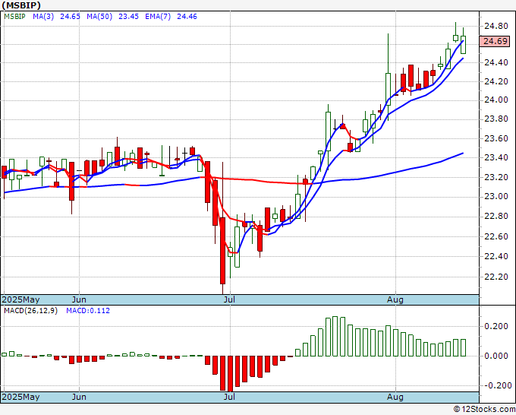This screenshot has height=415, width=516.
Task: Click the 23.80 price axis label
Action: [x=496, y=119]
